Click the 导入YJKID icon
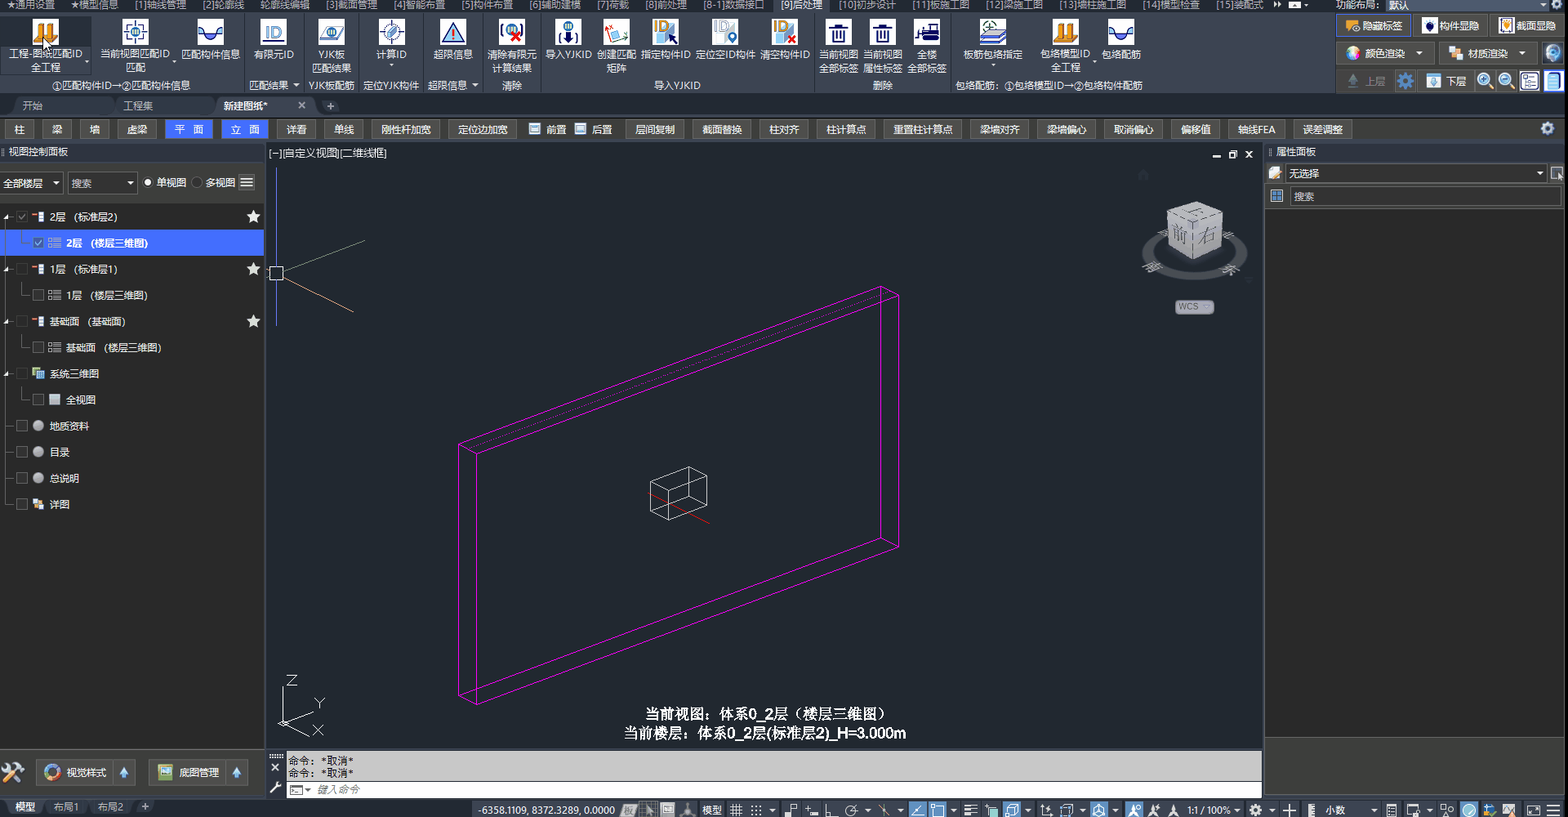The width and height of the screenshot is (1568, 817). point(568,33)
